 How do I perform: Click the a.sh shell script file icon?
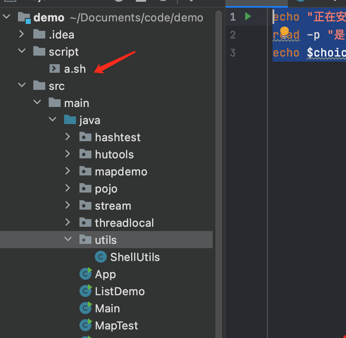point(54,68)
